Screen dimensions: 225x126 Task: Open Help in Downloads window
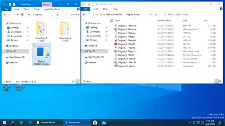[78, 9]
